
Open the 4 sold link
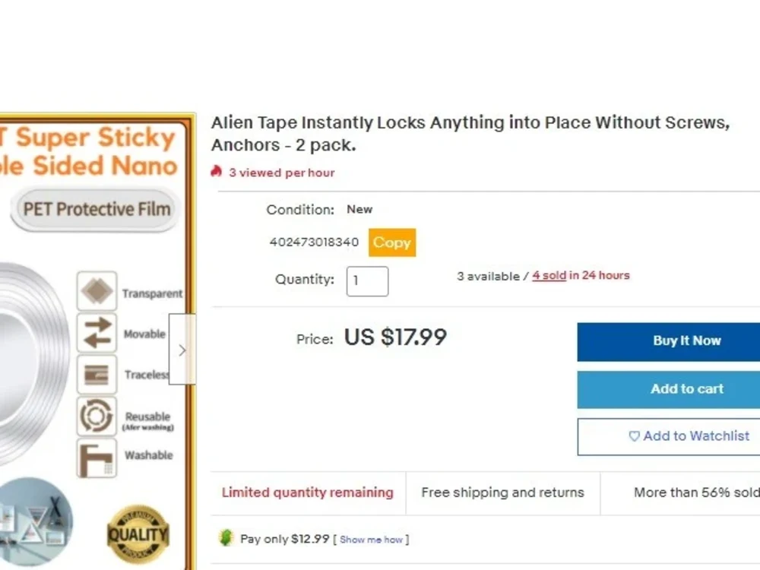click(x=549, y=275)
